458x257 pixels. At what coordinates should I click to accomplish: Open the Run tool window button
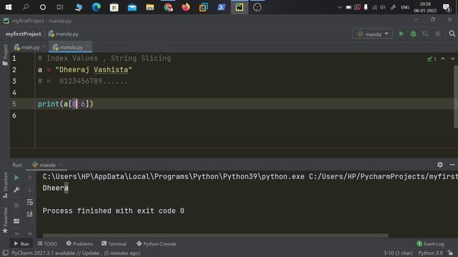coord(21,243)
